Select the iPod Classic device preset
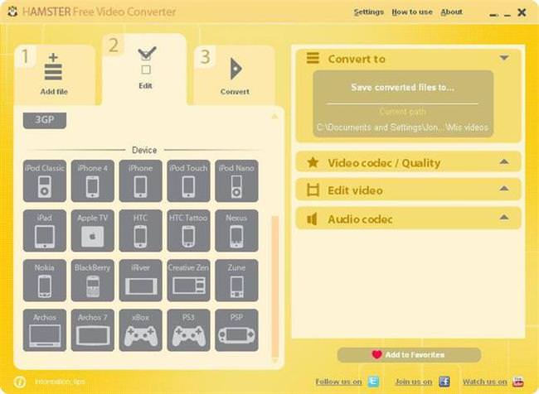The height and width of the screenshot is (394, 539). click(45, 181)
